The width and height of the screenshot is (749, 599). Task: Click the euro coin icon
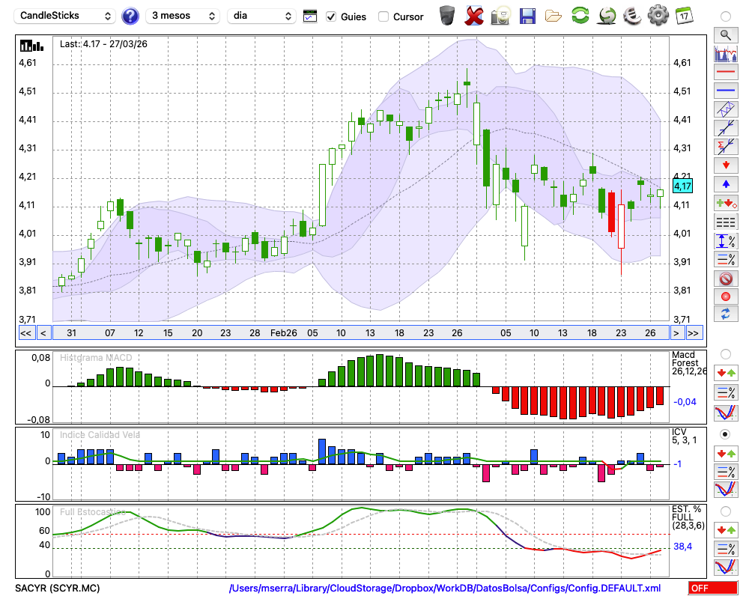(x=632, y=16)
